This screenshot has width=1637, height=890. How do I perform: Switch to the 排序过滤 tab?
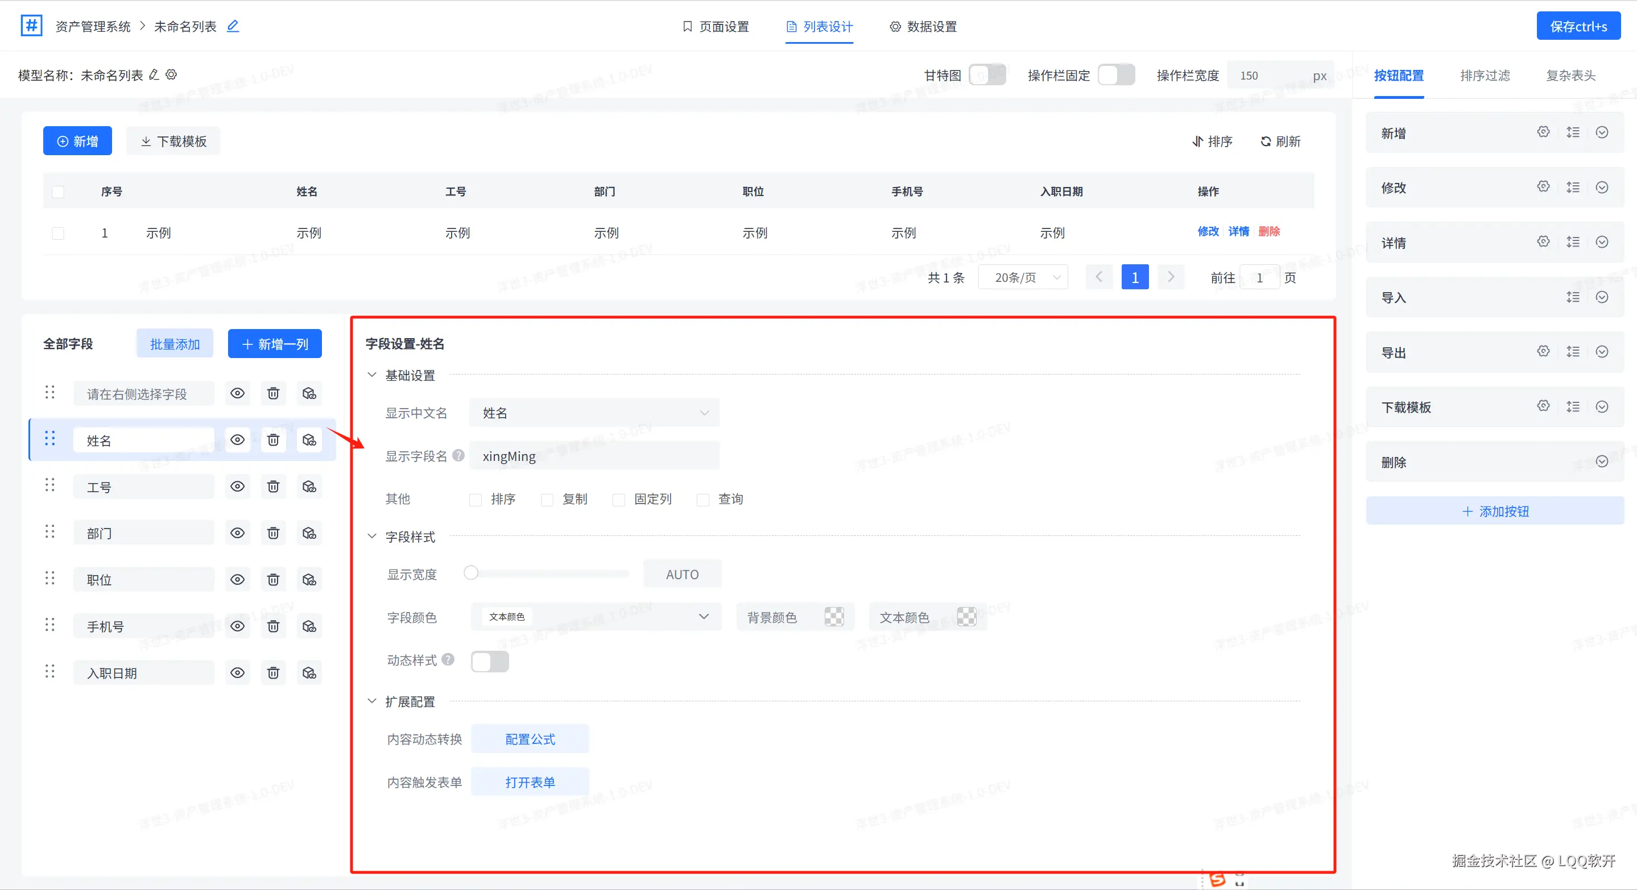(x=1485, y=76)
